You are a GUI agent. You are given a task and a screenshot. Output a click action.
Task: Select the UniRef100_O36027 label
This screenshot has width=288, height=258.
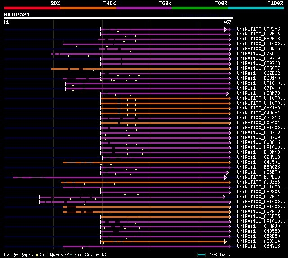click(258, 69)
